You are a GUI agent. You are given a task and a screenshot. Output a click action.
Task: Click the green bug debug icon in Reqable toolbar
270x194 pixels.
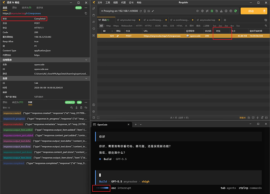pos(212,11)
